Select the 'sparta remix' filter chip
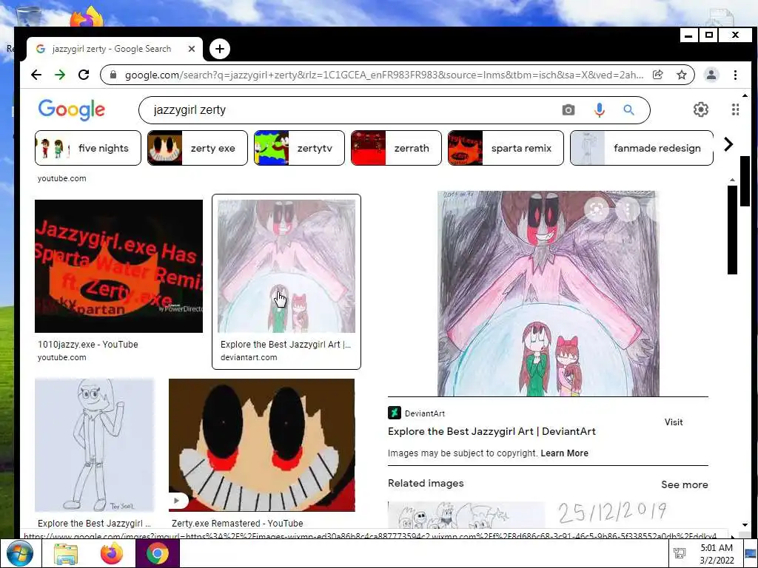The width and height of the screenshot is (758, 568). [506, 148]
